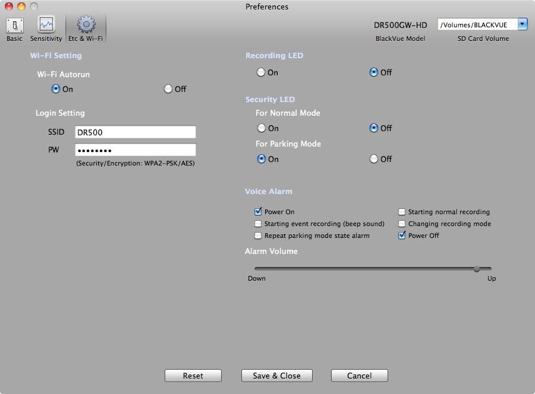Image resolution: width=535 pixels, height=394 pixels.
Task: Select the Etc & Wi-Fi gear icon
Action: tap(86, 24)
